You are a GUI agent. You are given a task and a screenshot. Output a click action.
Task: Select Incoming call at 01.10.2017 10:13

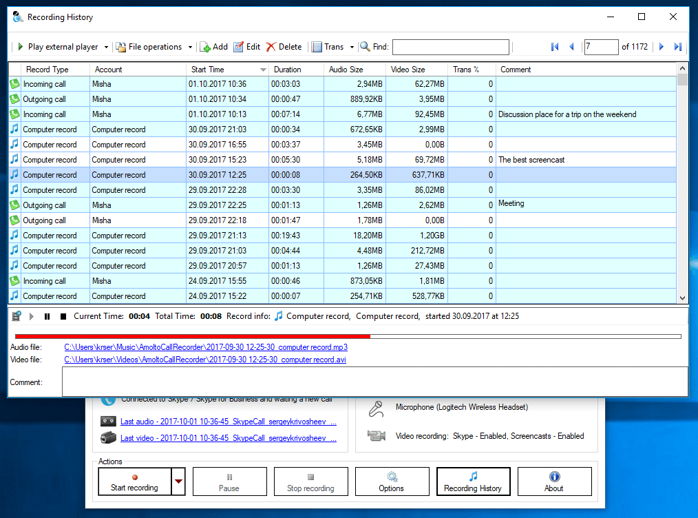click(342, 114)
